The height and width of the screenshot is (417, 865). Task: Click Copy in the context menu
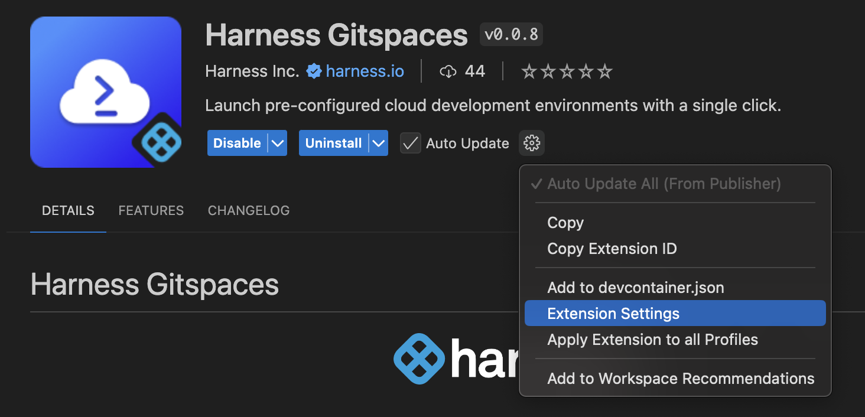coord(565,223)
